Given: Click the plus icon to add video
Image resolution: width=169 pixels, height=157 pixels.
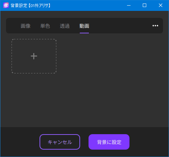Looking at the screenshot, I should tap(34, 56).
